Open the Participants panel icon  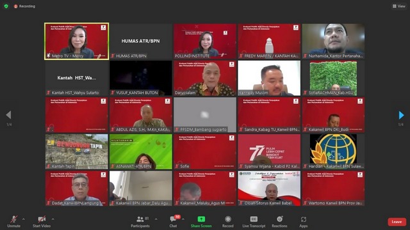[140, 219]
